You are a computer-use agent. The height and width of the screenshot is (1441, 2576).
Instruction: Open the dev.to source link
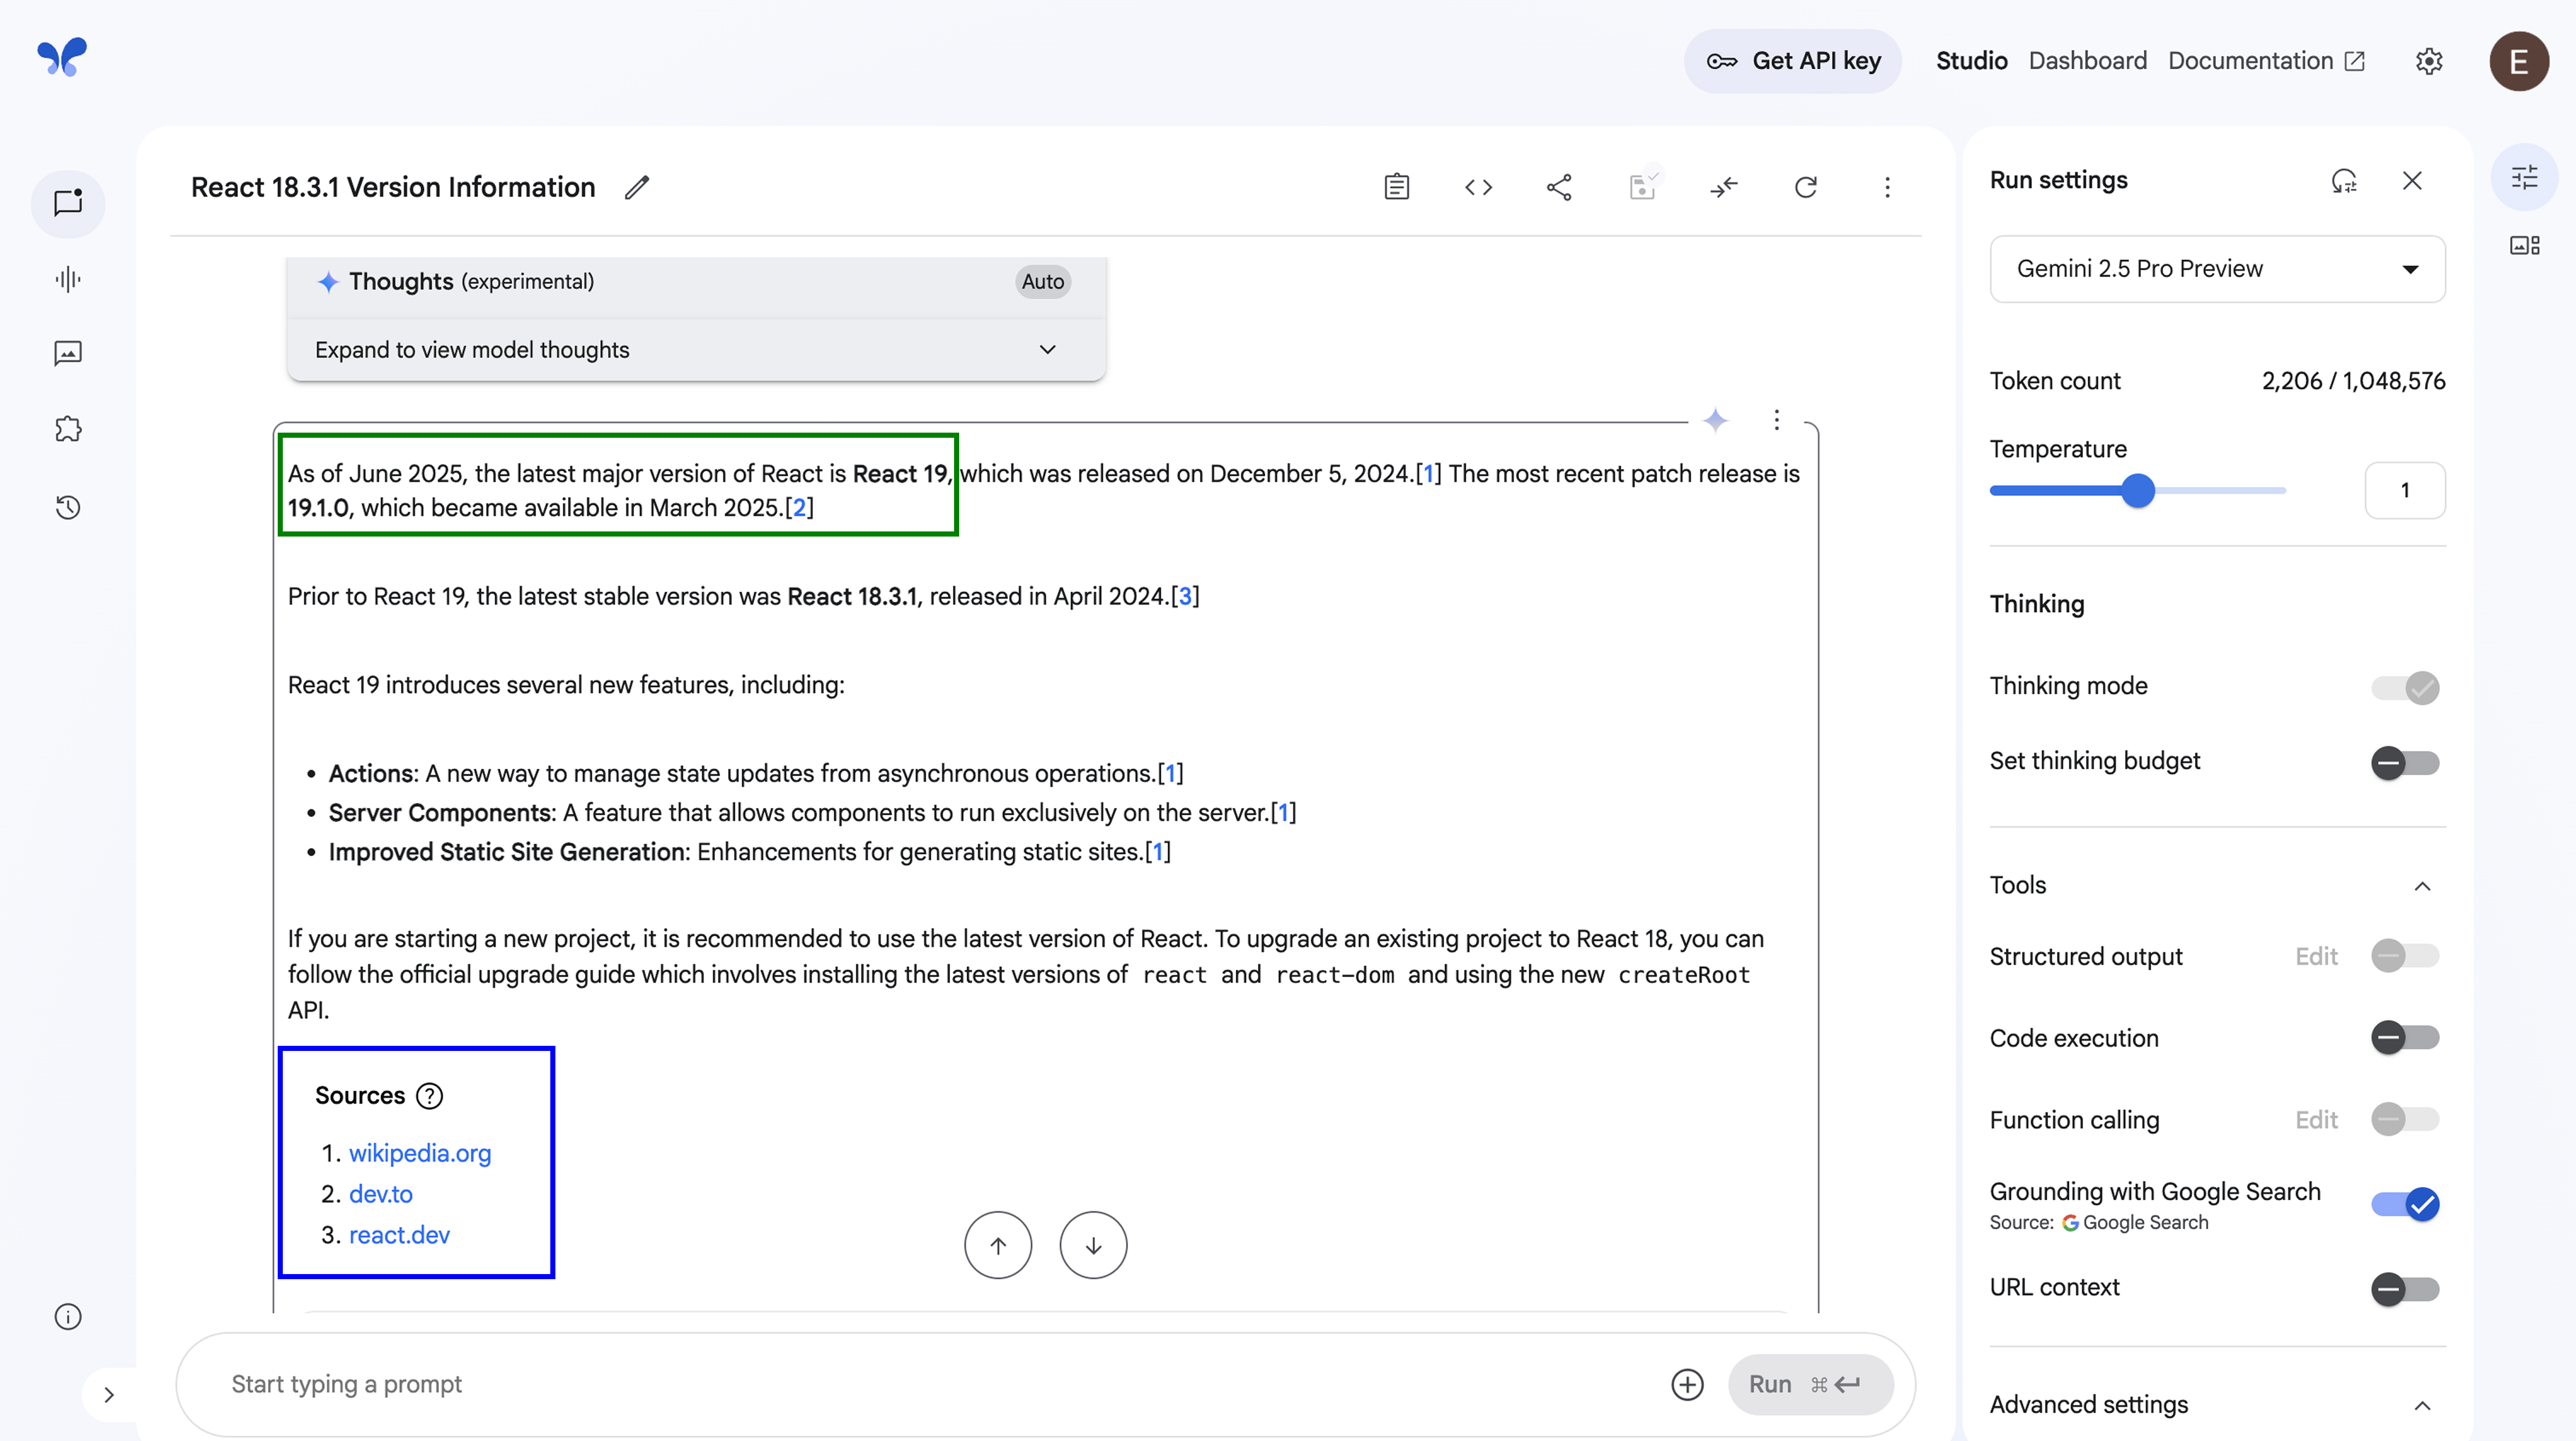tap(380, 1194)
